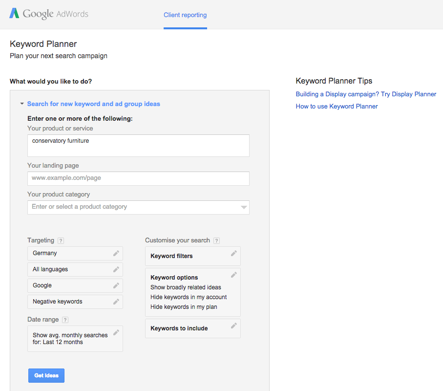Open product category dropdown arrow

coord(244,207)
